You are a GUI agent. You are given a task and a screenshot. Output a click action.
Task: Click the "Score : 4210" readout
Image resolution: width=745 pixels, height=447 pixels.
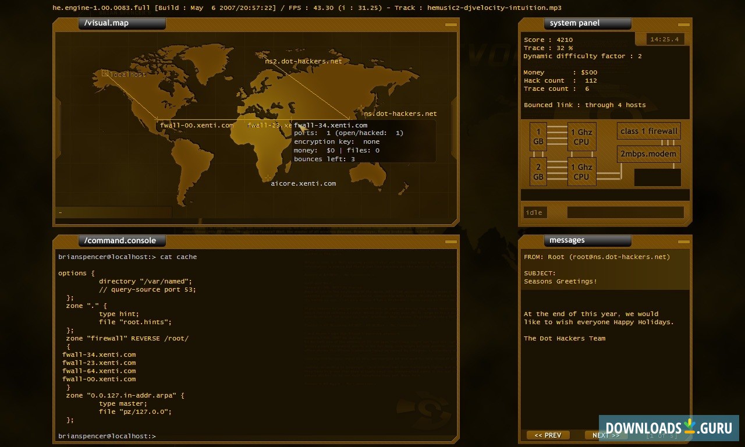[x=548, y=40]
